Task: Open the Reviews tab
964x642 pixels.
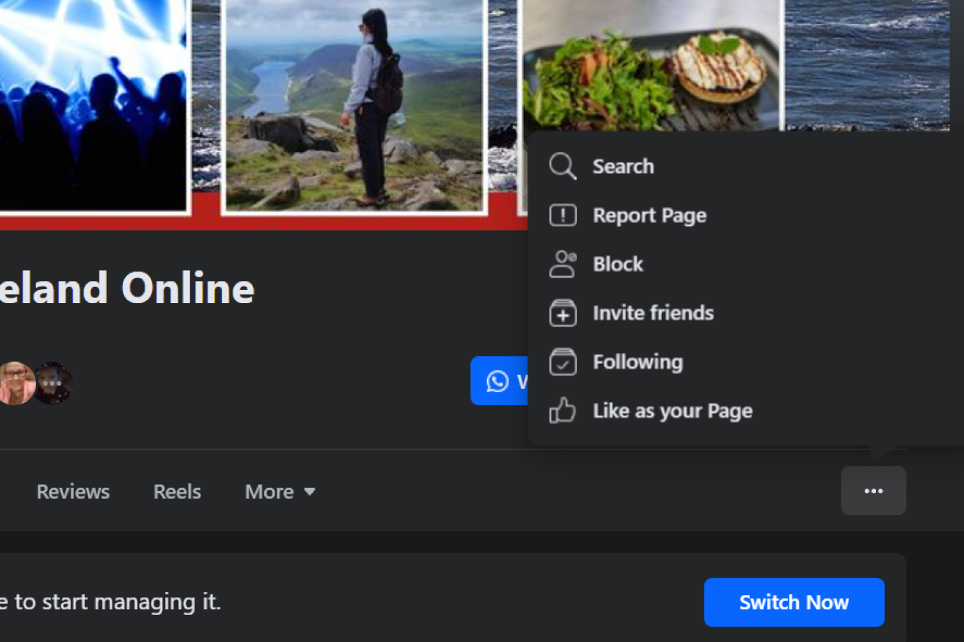Action: coord(73,492)
